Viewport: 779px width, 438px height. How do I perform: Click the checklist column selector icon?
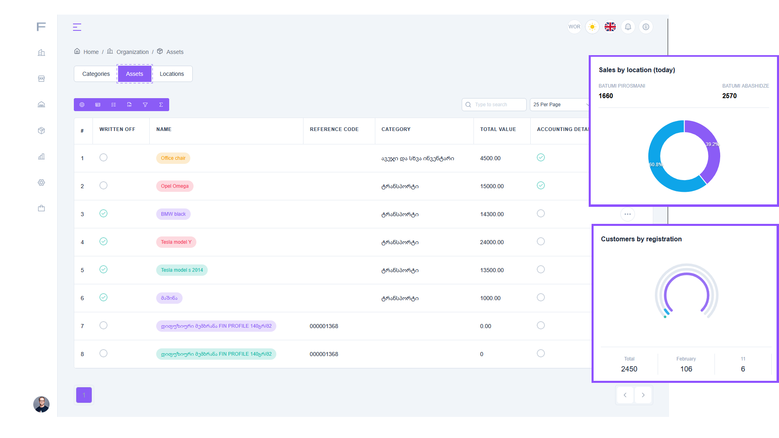pos(114,105)
